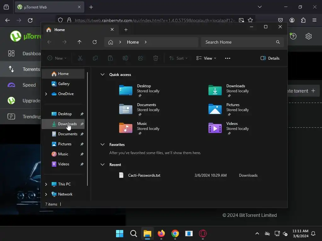This screenshot has width=322, height=241.
Task: Click the Share icon in Explorer toolbar
Action: coord(141,58)
